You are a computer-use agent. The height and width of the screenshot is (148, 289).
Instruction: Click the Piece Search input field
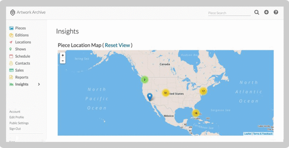coord(229,13)
